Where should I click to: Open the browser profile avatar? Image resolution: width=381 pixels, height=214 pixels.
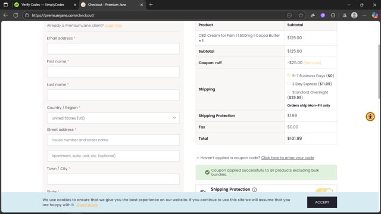coord(354,15)
